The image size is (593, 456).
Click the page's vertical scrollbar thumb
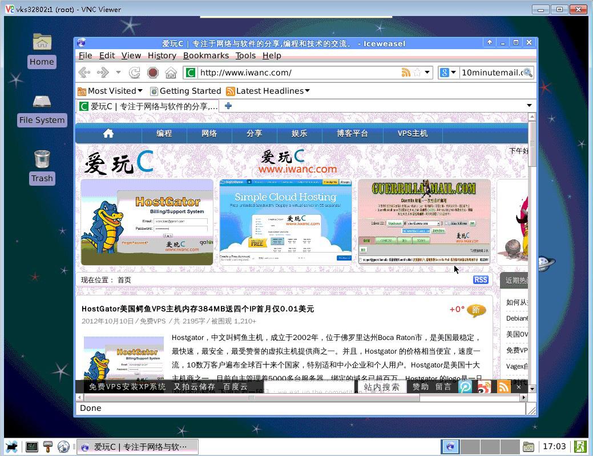[532, 143]
